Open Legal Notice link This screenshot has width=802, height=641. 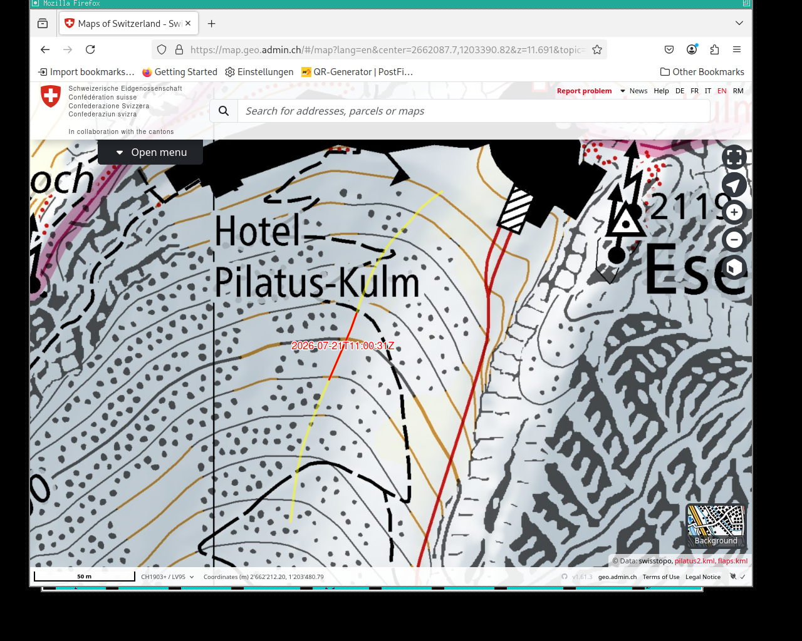[703, 577]
